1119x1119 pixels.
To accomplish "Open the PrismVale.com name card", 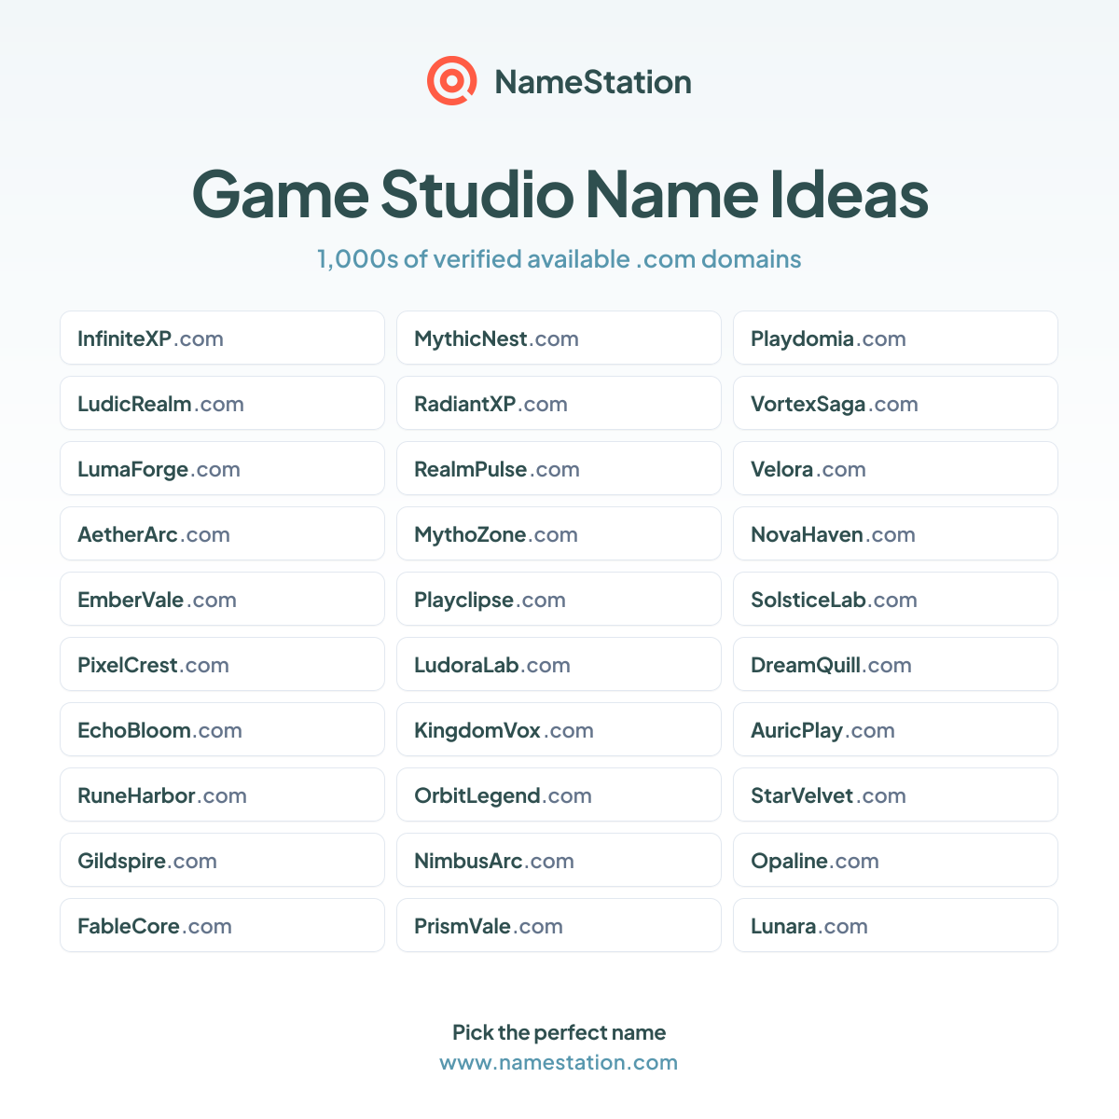I will pos(559,925).
